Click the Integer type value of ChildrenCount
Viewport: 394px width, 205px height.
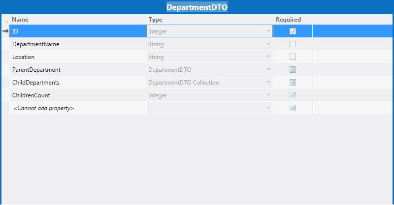[x=157, y=95]
